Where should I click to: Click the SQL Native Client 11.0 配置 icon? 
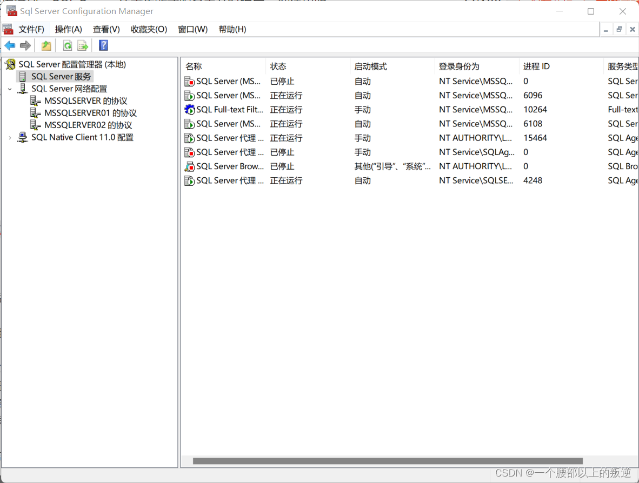[23, 137]
